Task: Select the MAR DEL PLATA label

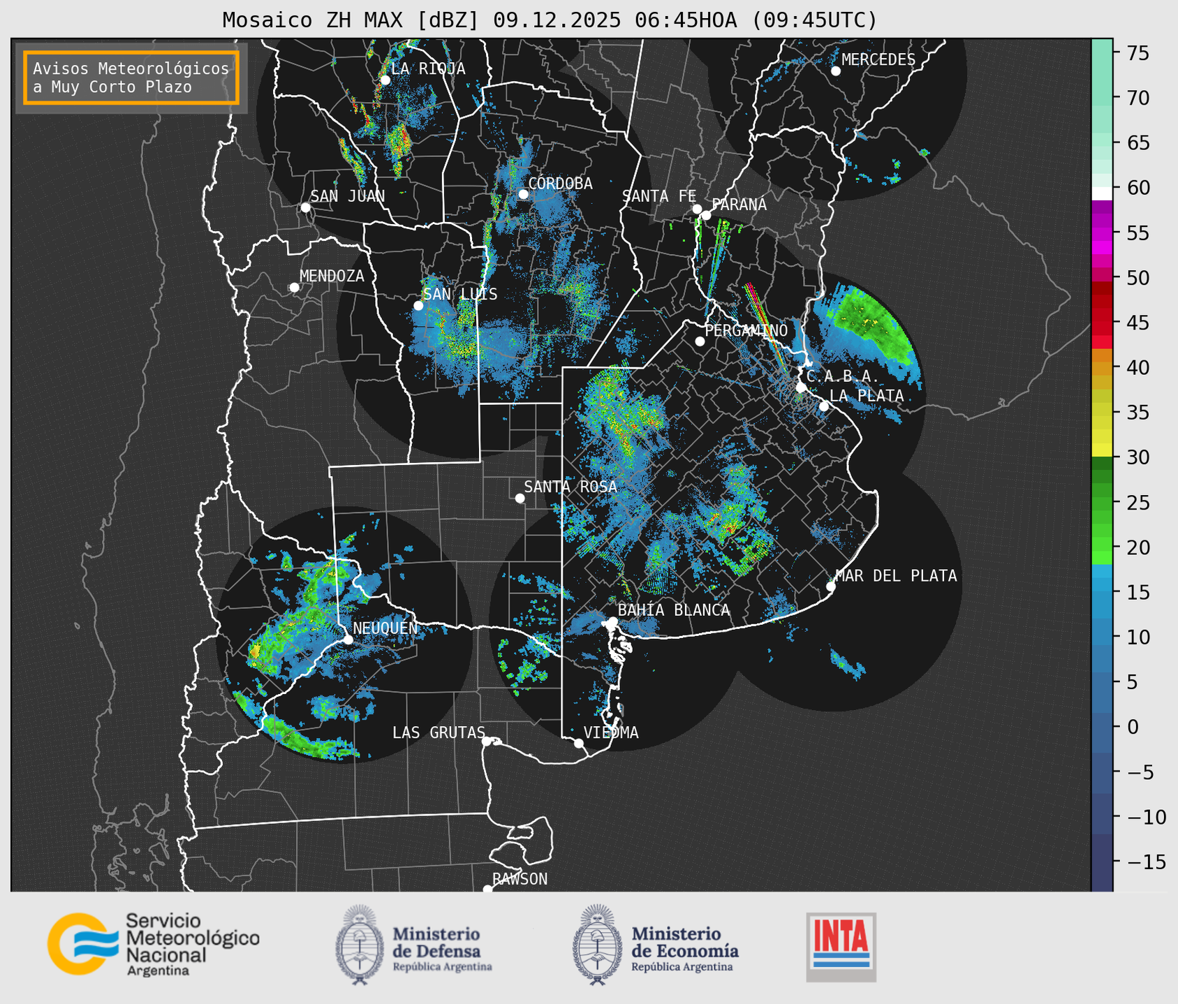Action: coord(896,576)
